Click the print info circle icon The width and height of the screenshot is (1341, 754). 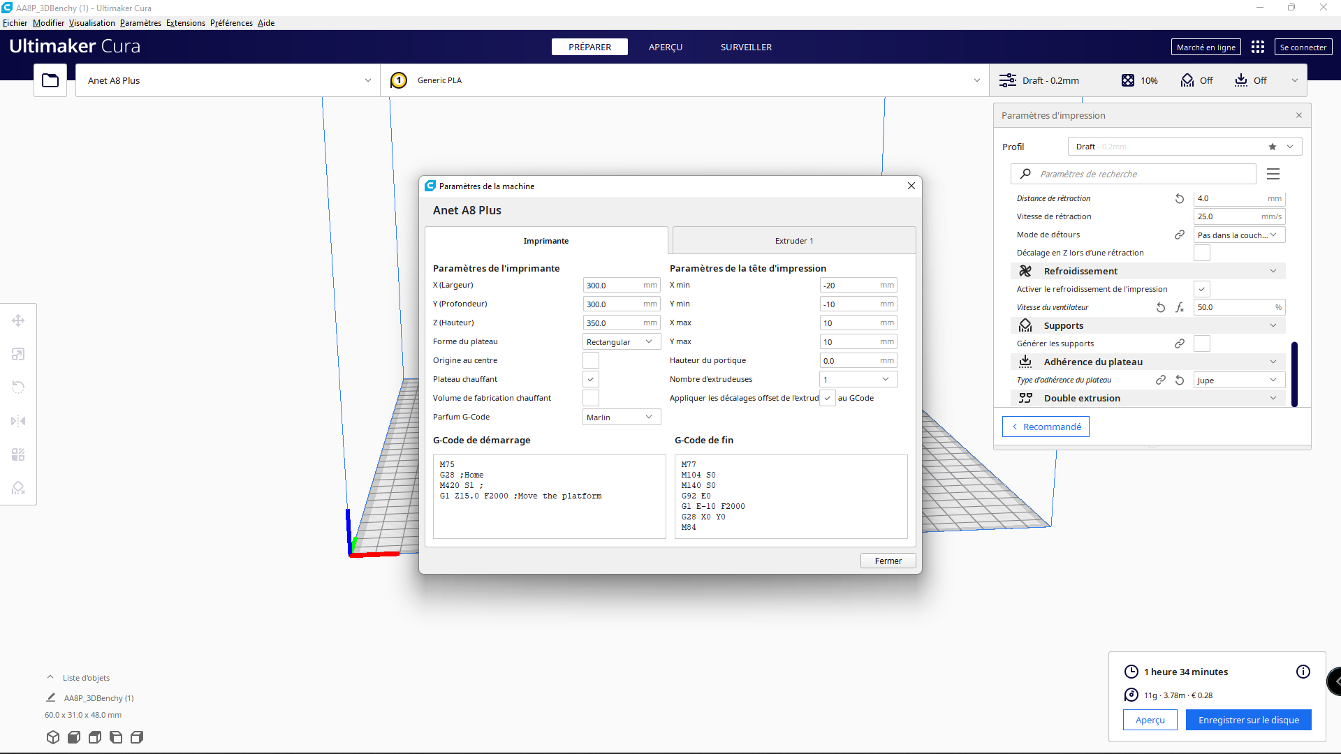click(1303, 672)
